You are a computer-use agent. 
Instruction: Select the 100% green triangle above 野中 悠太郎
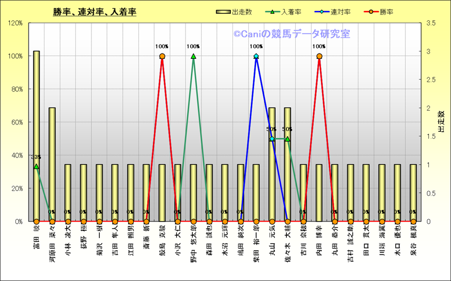pos(193,56)
